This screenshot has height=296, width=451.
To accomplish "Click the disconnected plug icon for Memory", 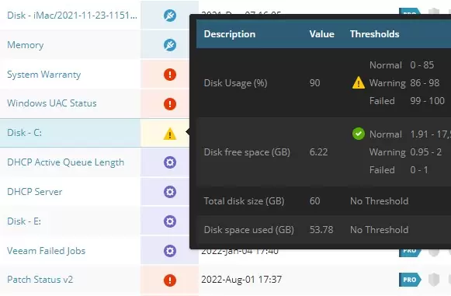I will pyautogui.click(x=170, y=45).
